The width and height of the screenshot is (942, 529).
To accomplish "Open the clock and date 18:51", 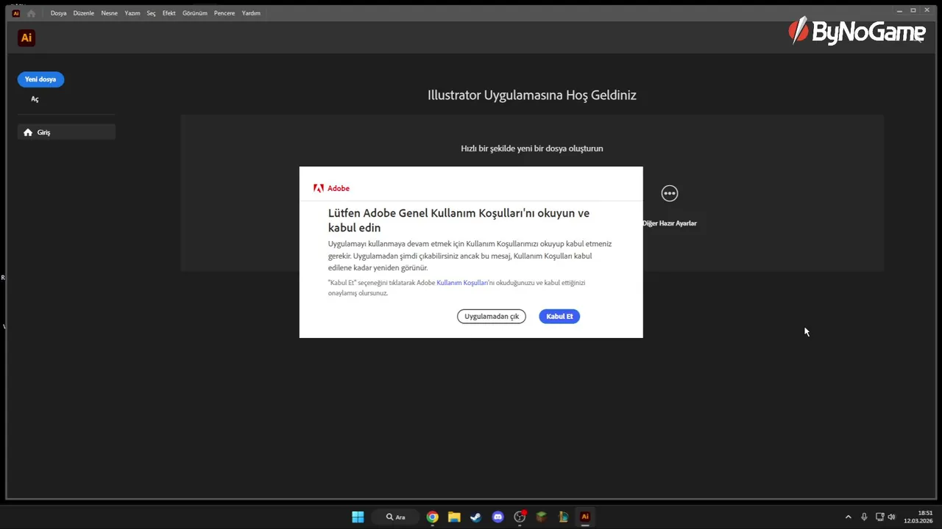I will pos(918,517).
